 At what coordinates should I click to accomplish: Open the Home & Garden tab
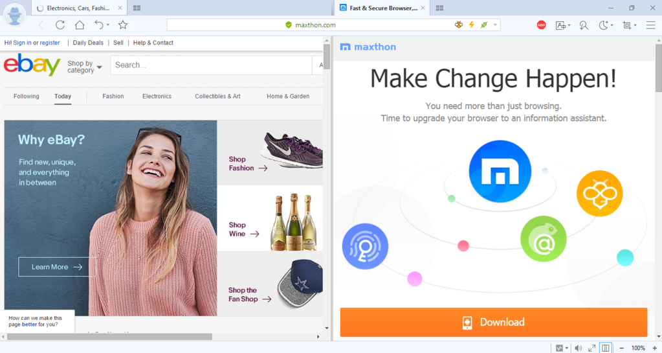pos(288,97)
